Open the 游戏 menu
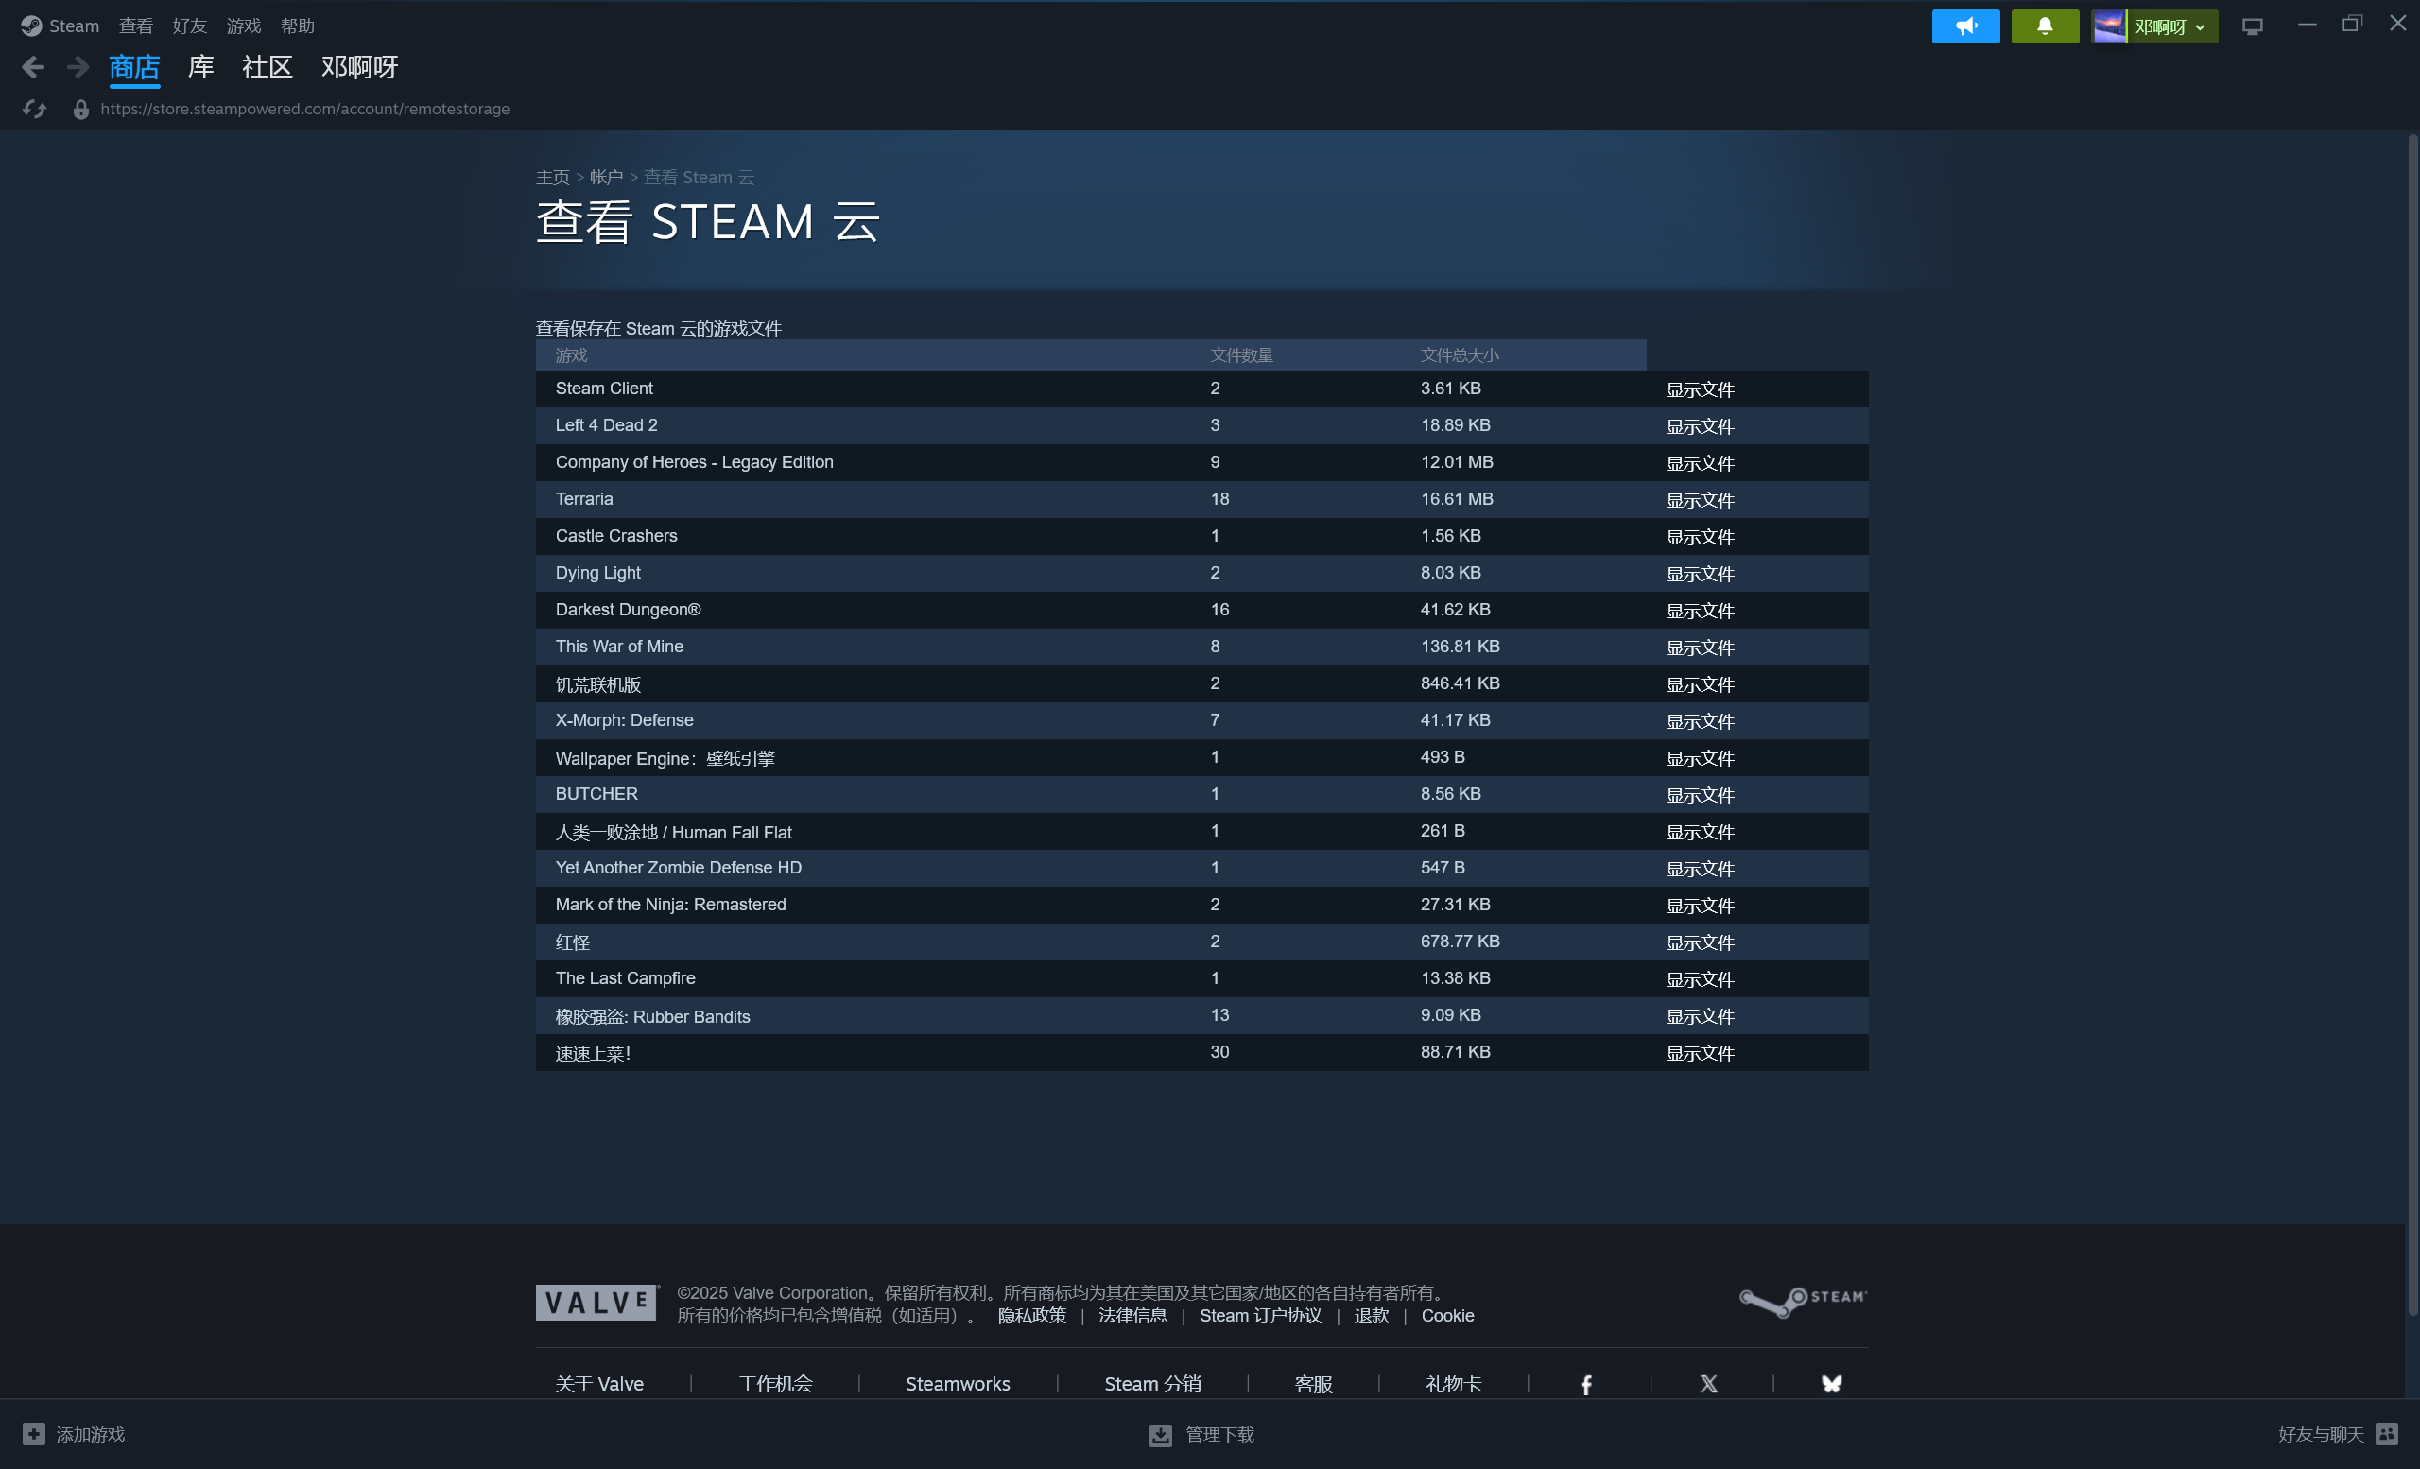This screenshot has width=2420, height=1469. [244, 26]
